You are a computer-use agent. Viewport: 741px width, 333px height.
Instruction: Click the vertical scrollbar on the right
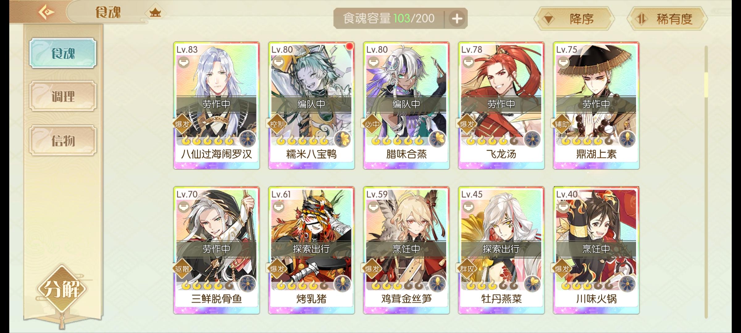pyautogui.click(x=706, y=182)
